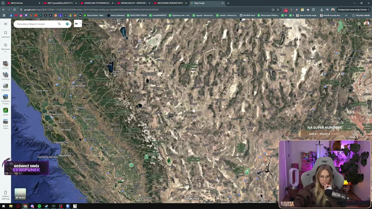Open the Google apps grid icon
372x209 pixels.
359,24
